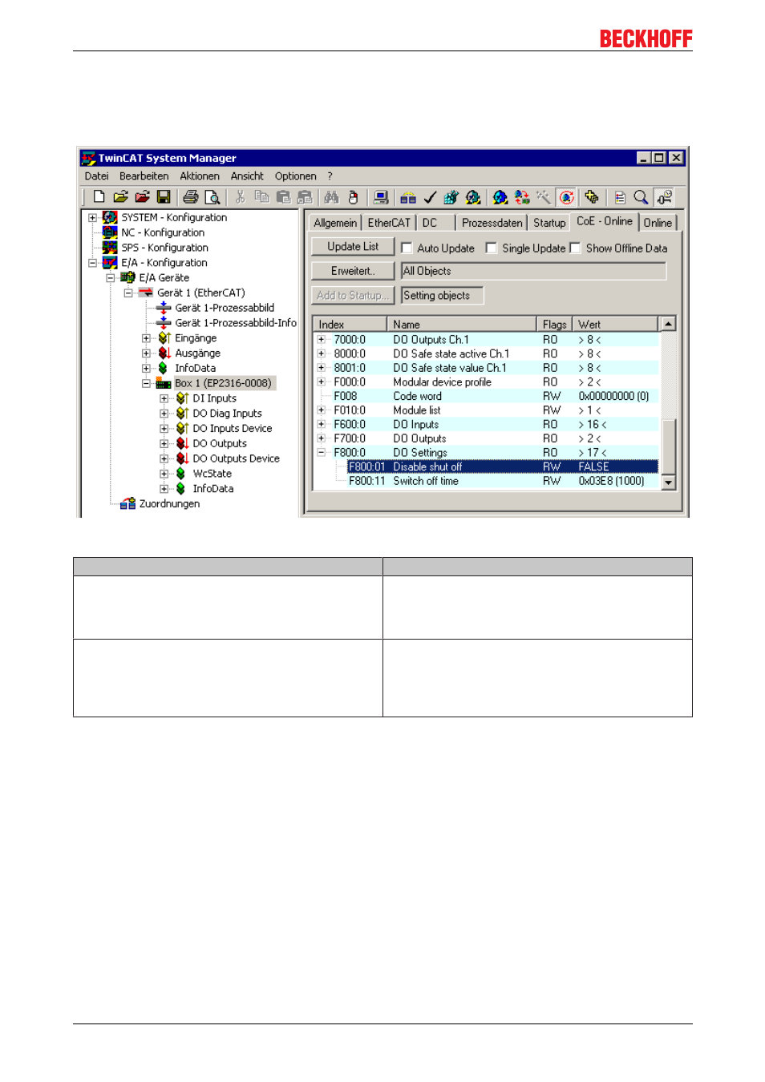Screen dimensions: 765x1082
Task: Click the magnifier zoom toolbar icon
Action: click(641, 197)
